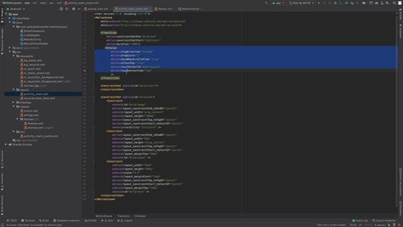Place cursor on closing MotionScene tag line
This screenshot has height=227, width=403.
[105, 199]
